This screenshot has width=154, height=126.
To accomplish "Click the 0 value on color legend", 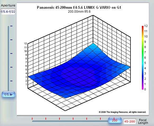I will (x=145, y=89).
